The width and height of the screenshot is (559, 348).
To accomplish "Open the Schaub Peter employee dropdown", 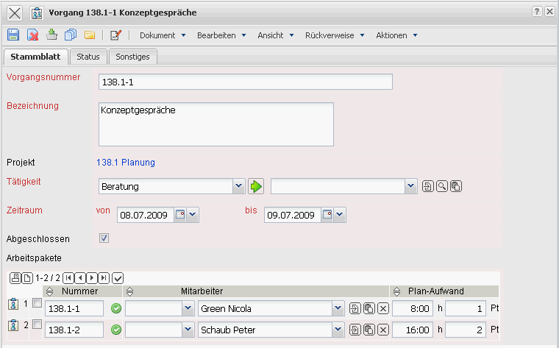I will 338,330.
